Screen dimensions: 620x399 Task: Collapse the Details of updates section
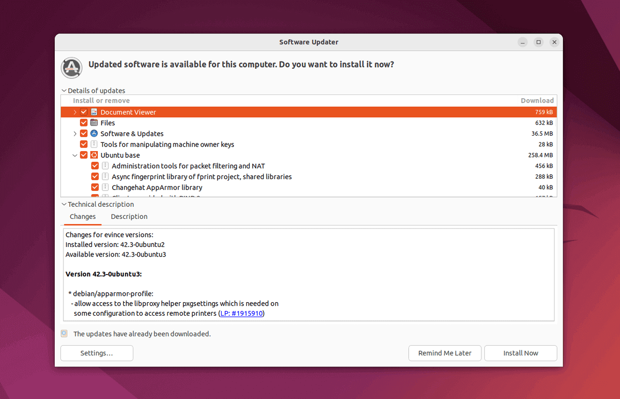click(x=64, y=91)
